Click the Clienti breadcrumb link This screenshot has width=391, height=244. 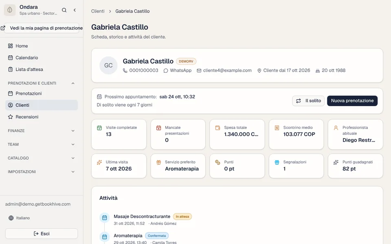[98, 11]
